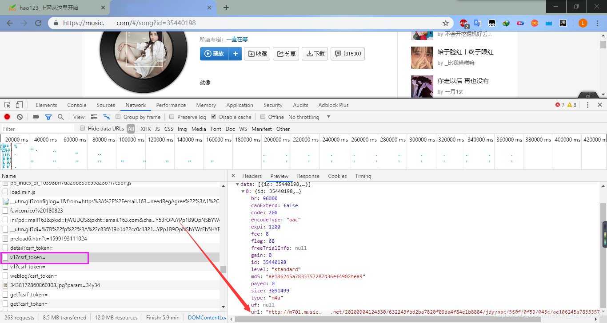Image resolution: width=607 pixels, height=323 pixels.
Task: Open the Chrome three-dot menu
Action: click(598, 23)
